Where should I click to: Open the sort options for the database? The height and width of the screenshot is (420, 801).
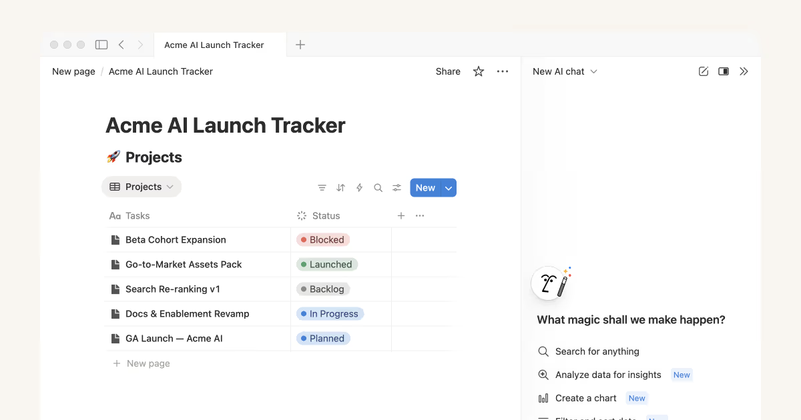[340, 187]
